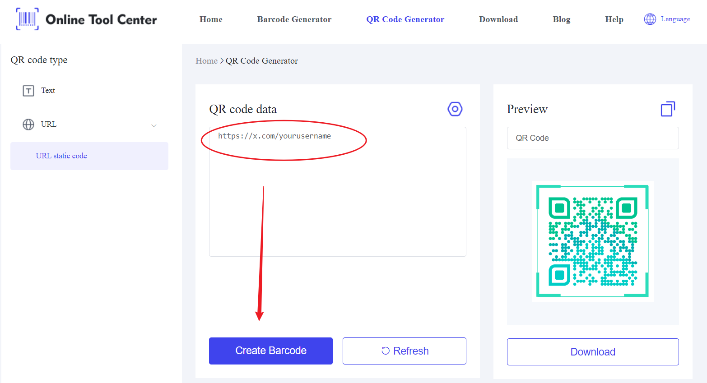
Task: Click the URL globe icon in the sidebar
Action: (x=28, y=125)
